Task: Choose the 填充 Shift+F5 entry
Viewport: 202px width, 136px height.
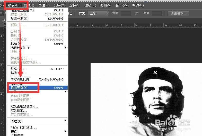Action: [x=37, y=69]
